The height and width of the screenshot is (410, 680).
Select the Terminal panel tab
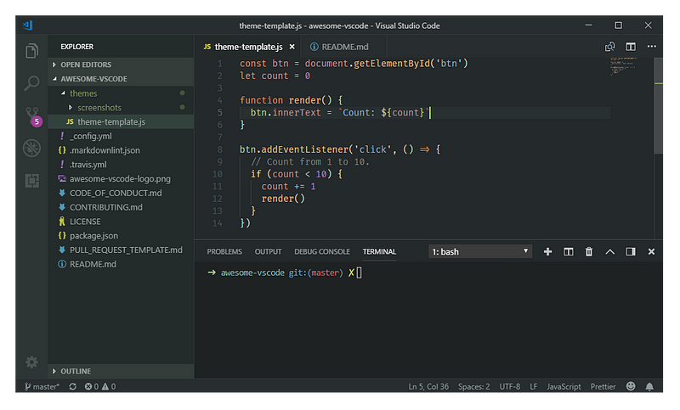[379, 251]
